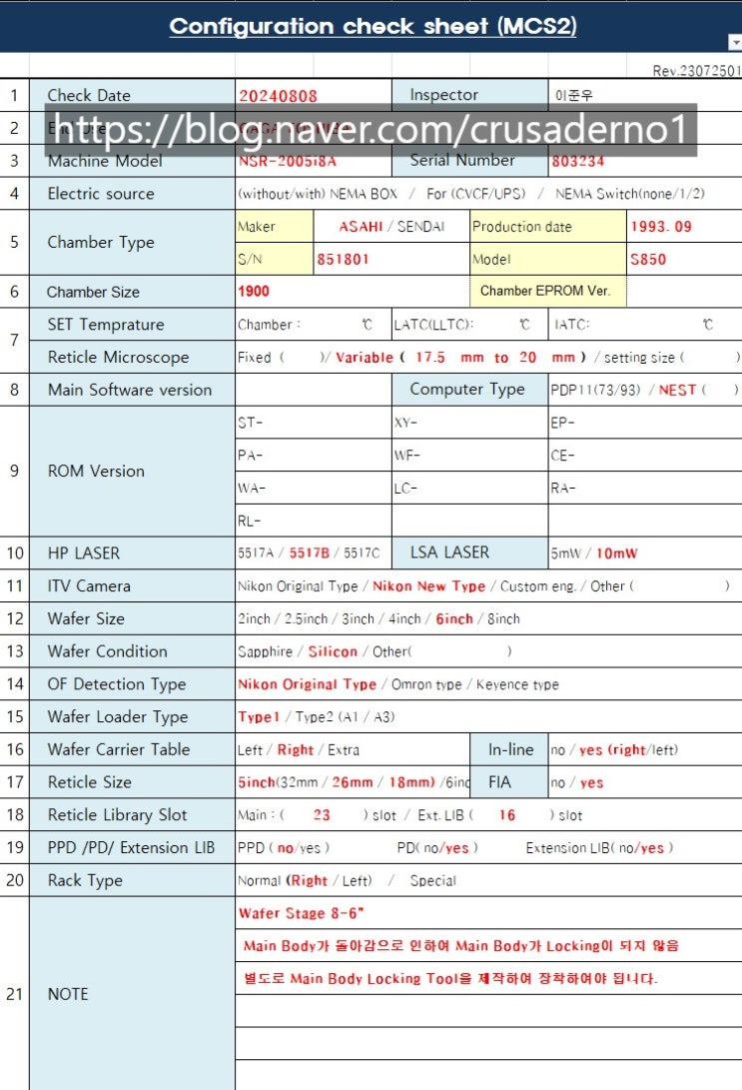Select the RL- ROM version cell

coord(314,521)
